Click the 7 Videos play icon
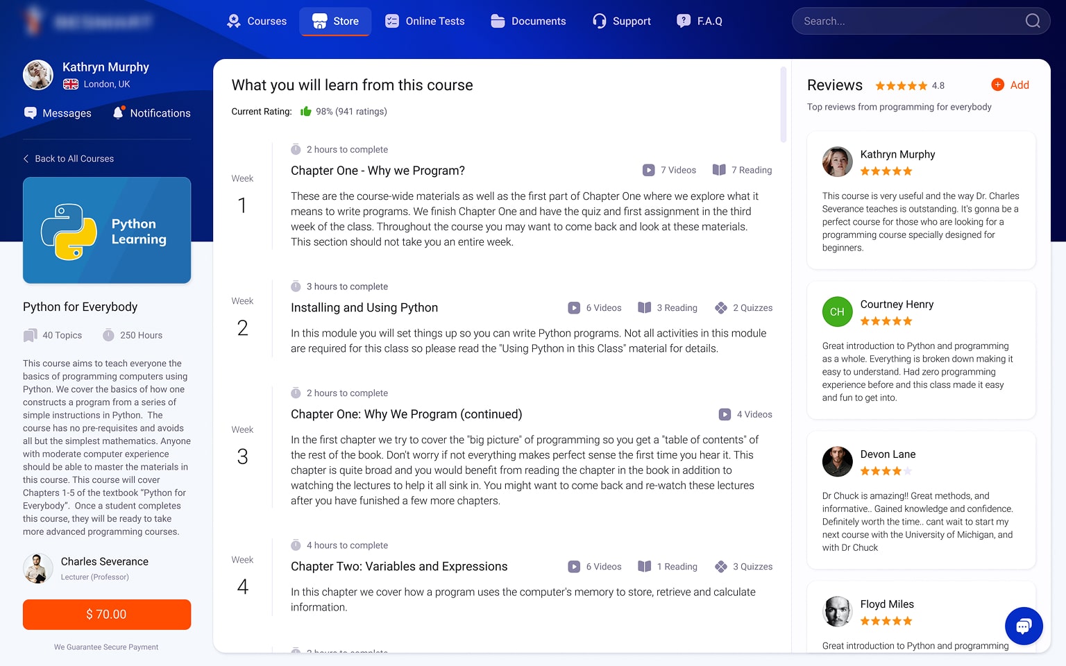This screenshot has height=666, width=1066. pos(648,170)
